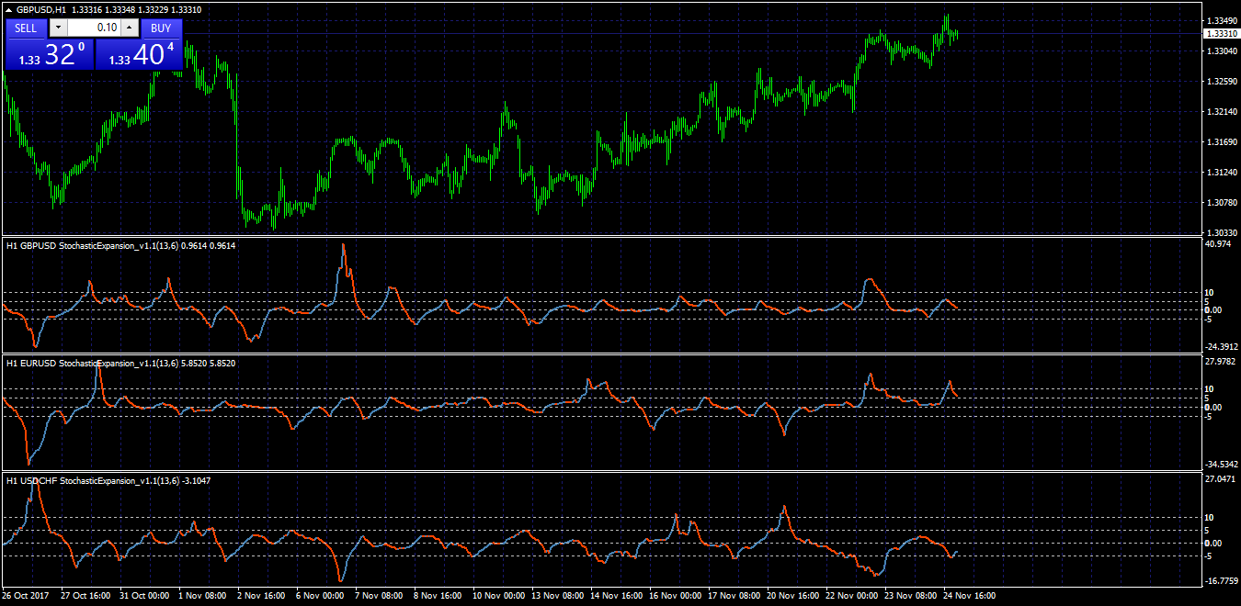
Task: Click the 14 Nov 16:00 time label
Action: coord(617,595)
